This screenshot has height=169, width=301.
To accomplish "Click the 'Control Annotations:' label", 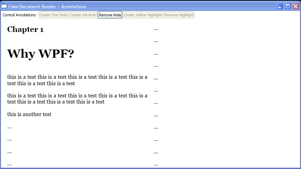I will 19,15.
